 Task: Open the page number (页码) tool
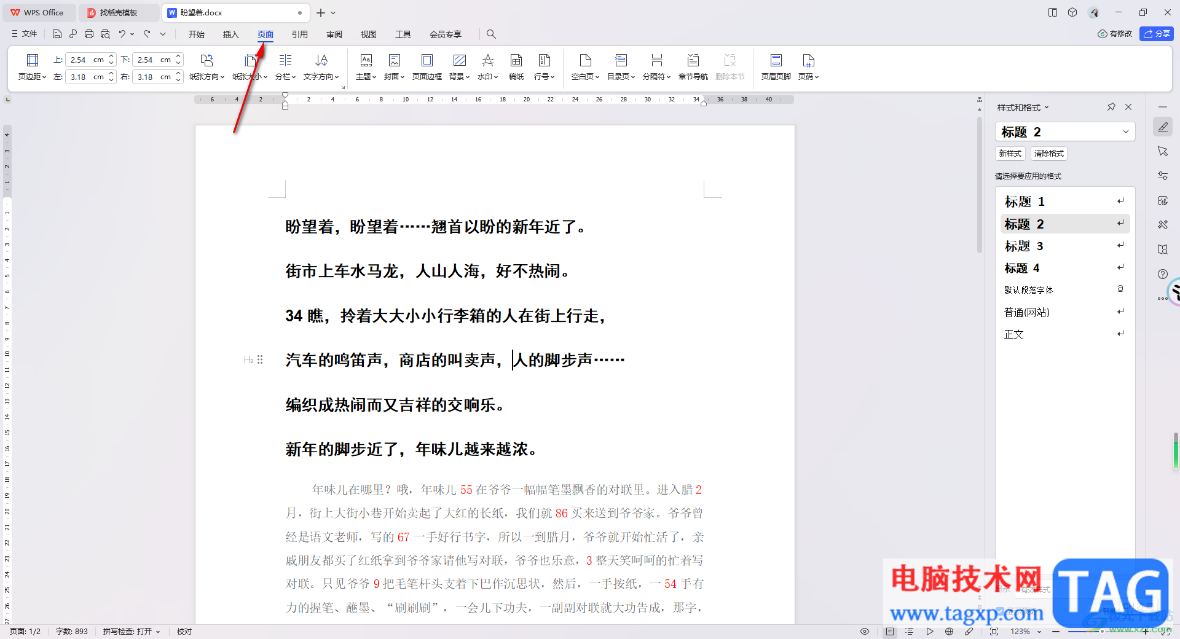click(808, 67)
